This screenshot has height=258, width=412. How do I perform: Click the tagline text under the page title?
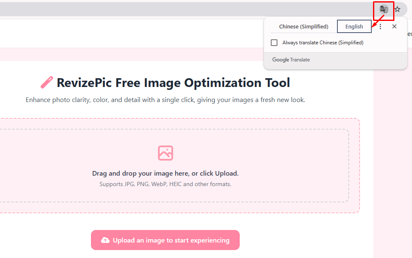coord(165,100)
